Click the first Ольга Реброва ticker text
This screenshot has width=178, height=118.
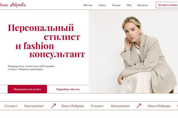[73, 106]
